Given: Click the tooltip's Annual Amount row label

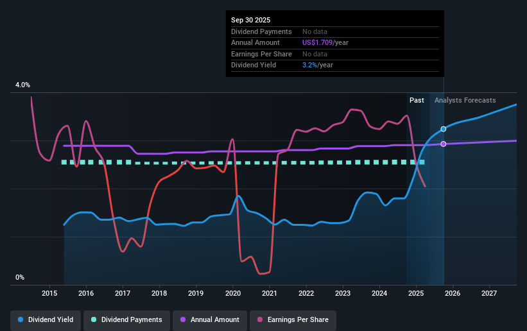Looking at the screenshot, I should tap(255, 43).
